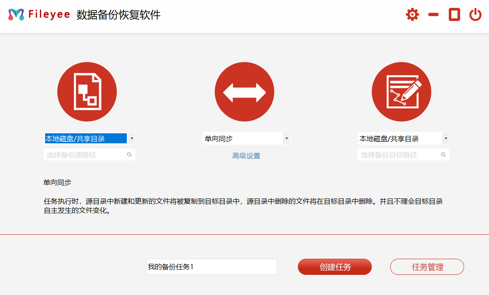This screenshot has width=489, height=295.
Task: Click the 选择备份目标路径 input field
Action: pyautogui.click(x=398, y=155)
